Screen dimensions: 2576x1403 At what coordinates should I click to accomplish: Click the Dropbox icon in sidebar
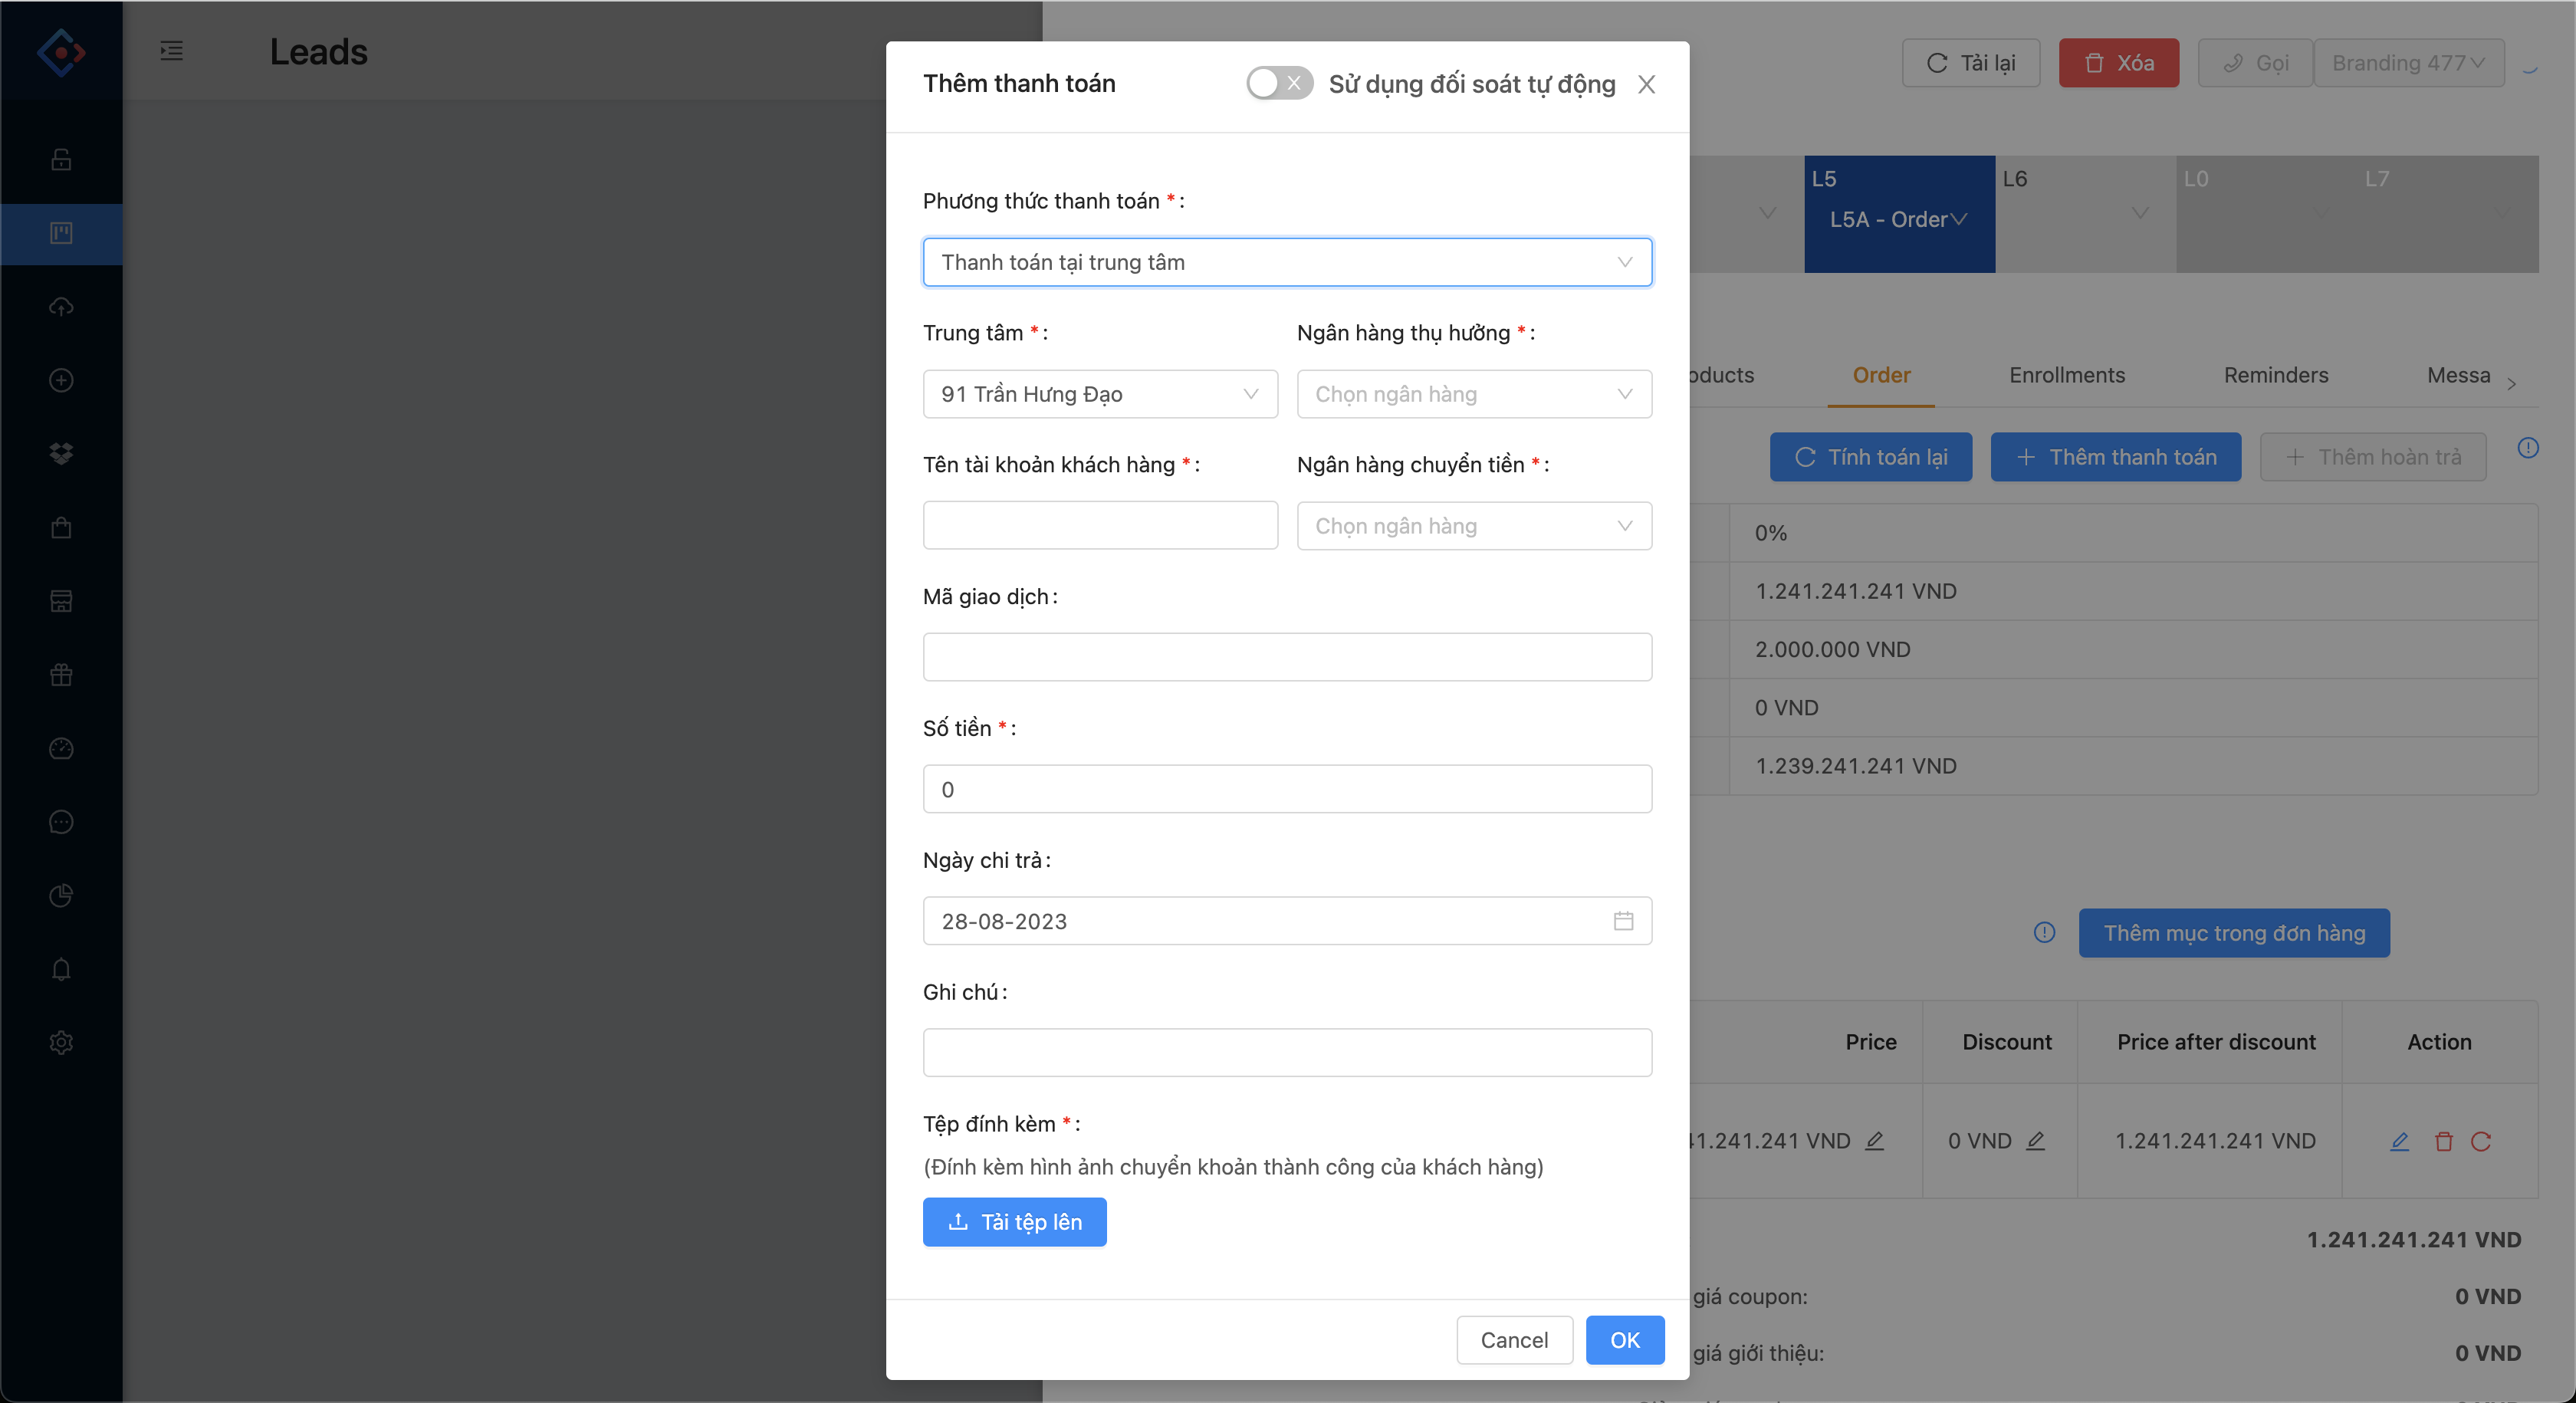pos(61,454)
